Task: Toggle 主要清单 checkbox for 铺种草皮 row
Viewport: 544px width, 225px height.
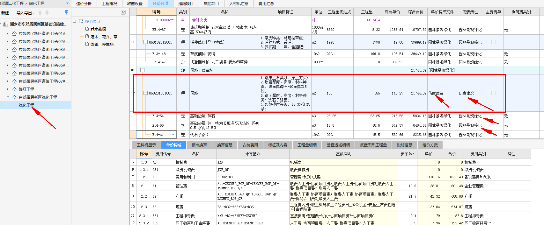Action: 494,42
